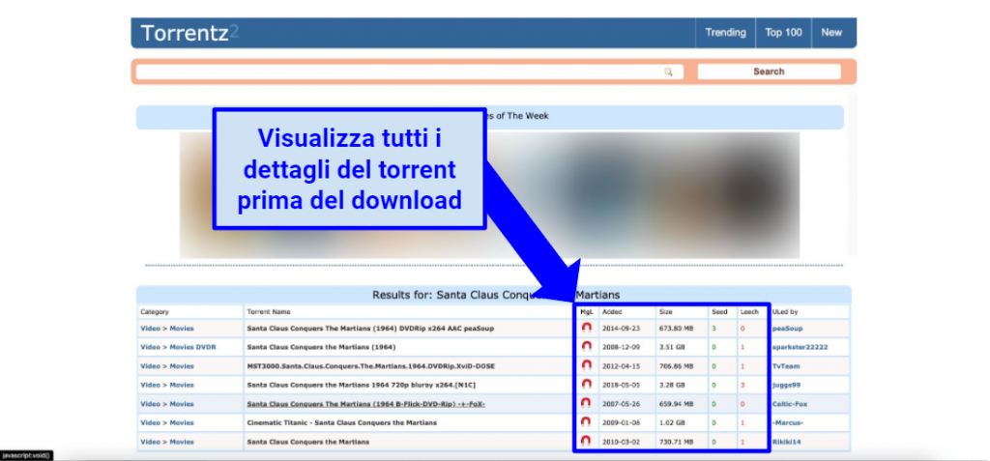The height and width of the screenshot is (461, 990).
Task: Click the size value 706.86 MB
Action: click(676, 366)
